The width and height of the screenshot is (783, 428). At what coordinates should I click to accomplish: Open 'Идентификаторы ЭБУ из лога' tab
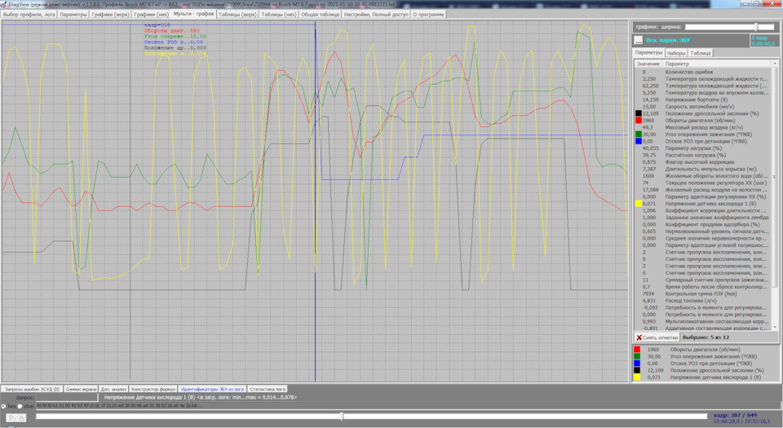(x=212, y=389)
